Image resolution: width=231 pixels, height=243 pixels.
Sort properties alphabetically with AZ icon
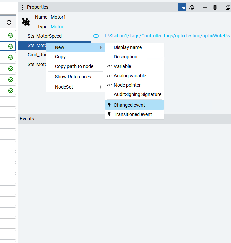click(x=192, y=7)
